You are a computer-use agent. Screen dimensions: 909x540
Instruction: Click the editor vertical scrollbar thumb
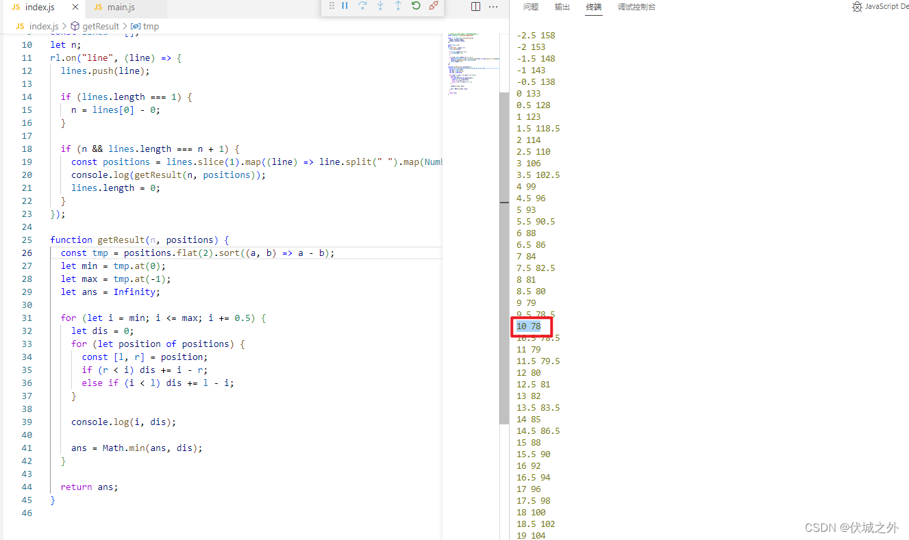click(504, 257)
